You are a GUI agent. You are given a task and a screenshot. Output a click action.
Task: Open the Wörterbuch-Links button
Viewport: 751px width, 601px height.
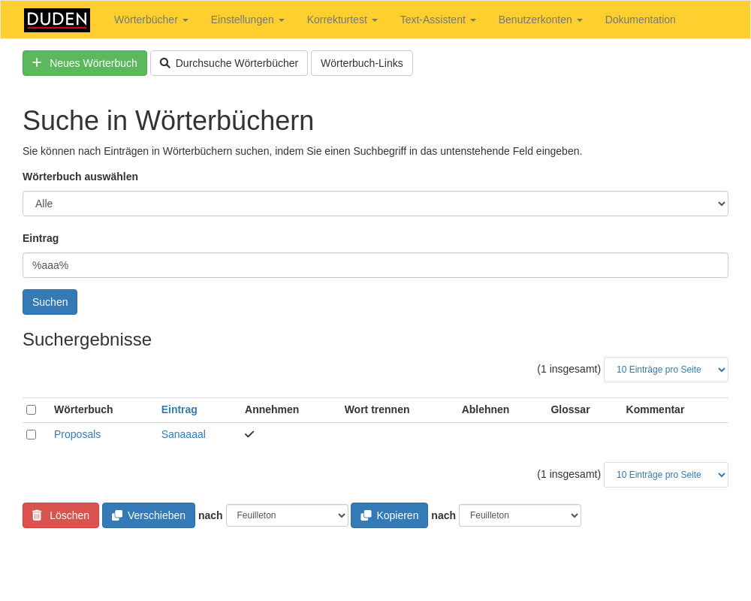point(361,63)
